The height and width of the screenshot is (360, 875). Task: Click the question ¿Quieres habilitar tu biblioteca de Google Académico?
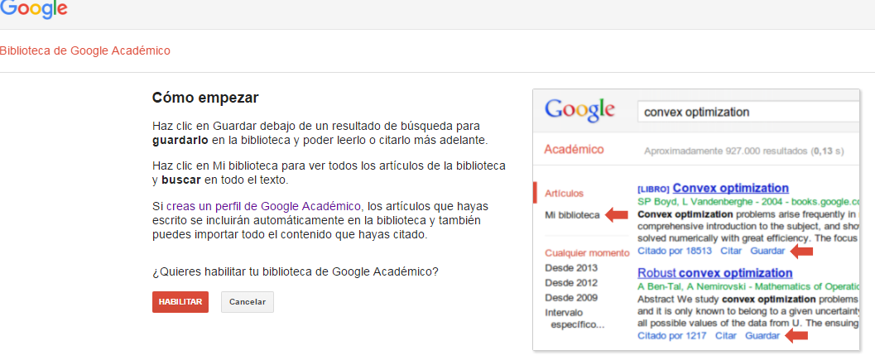(x=296, y=271)
